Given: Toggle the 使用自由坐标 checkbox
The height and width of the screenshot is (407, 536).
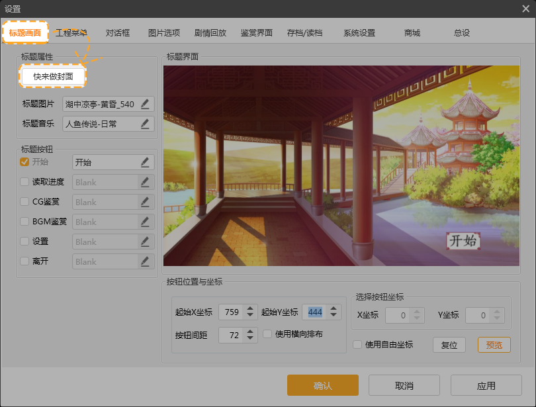Looking at the screenshot, I should [357, 345].
